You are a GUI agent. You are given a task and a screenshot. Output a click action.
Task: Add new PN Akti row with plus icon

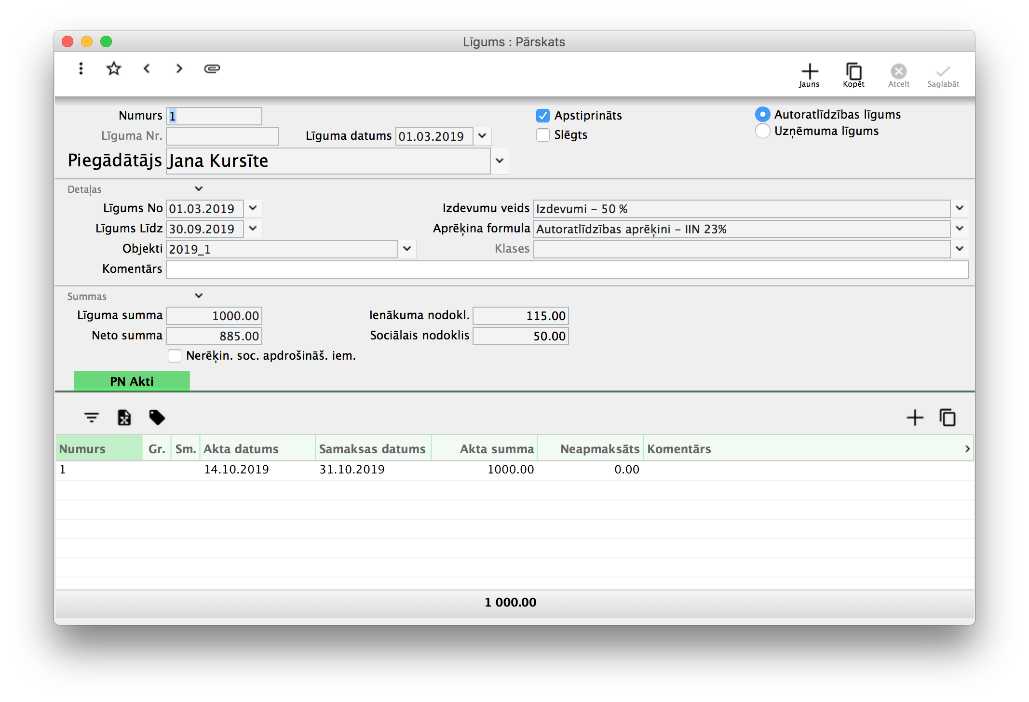tap(915, 418)
